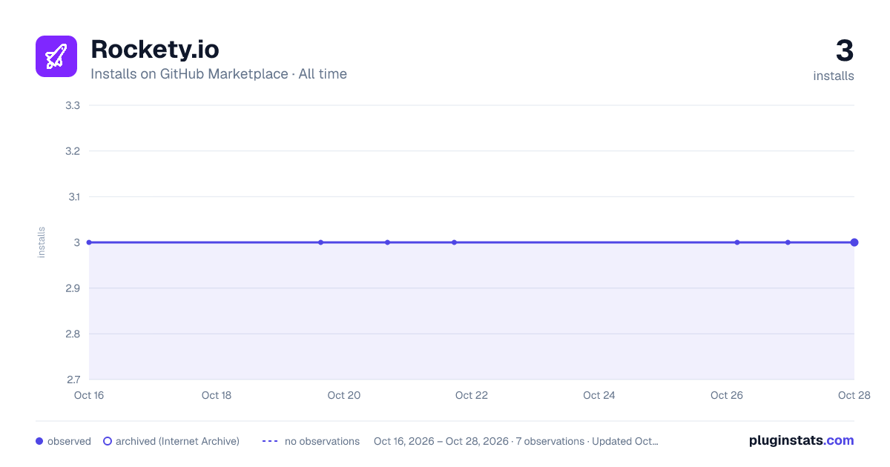Screen dimensions: 890x467
Task: Select the data point just before Oct 22
Action: [454, 242]
